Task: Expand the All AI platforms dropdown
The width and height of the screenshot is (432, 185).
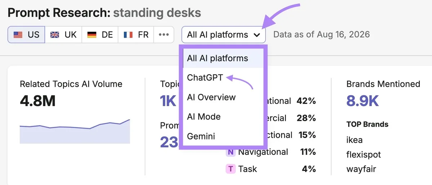Action: point(224,35)
